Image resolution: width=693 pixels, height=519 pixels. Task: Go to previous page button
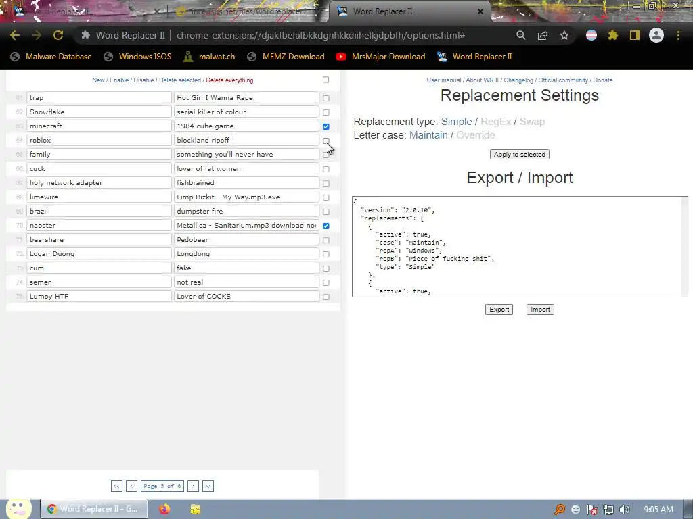(x=132, y=486)
